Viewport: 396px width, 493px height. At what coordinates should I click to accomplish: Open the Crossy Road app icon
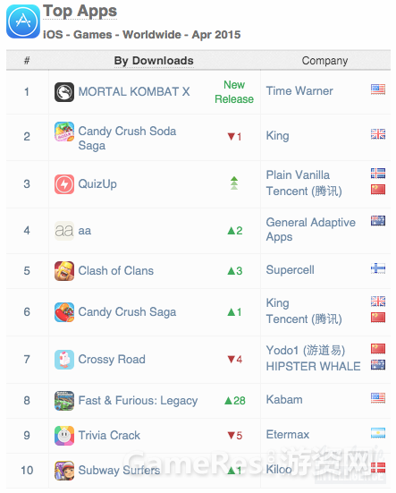coord(64,360)
